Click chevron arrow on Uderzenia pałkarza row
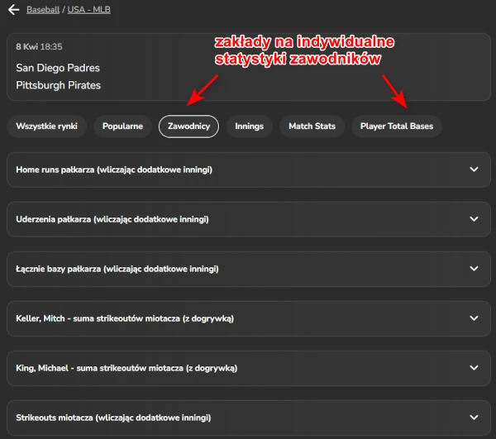496x439 pixels. [x=474, y=219]
